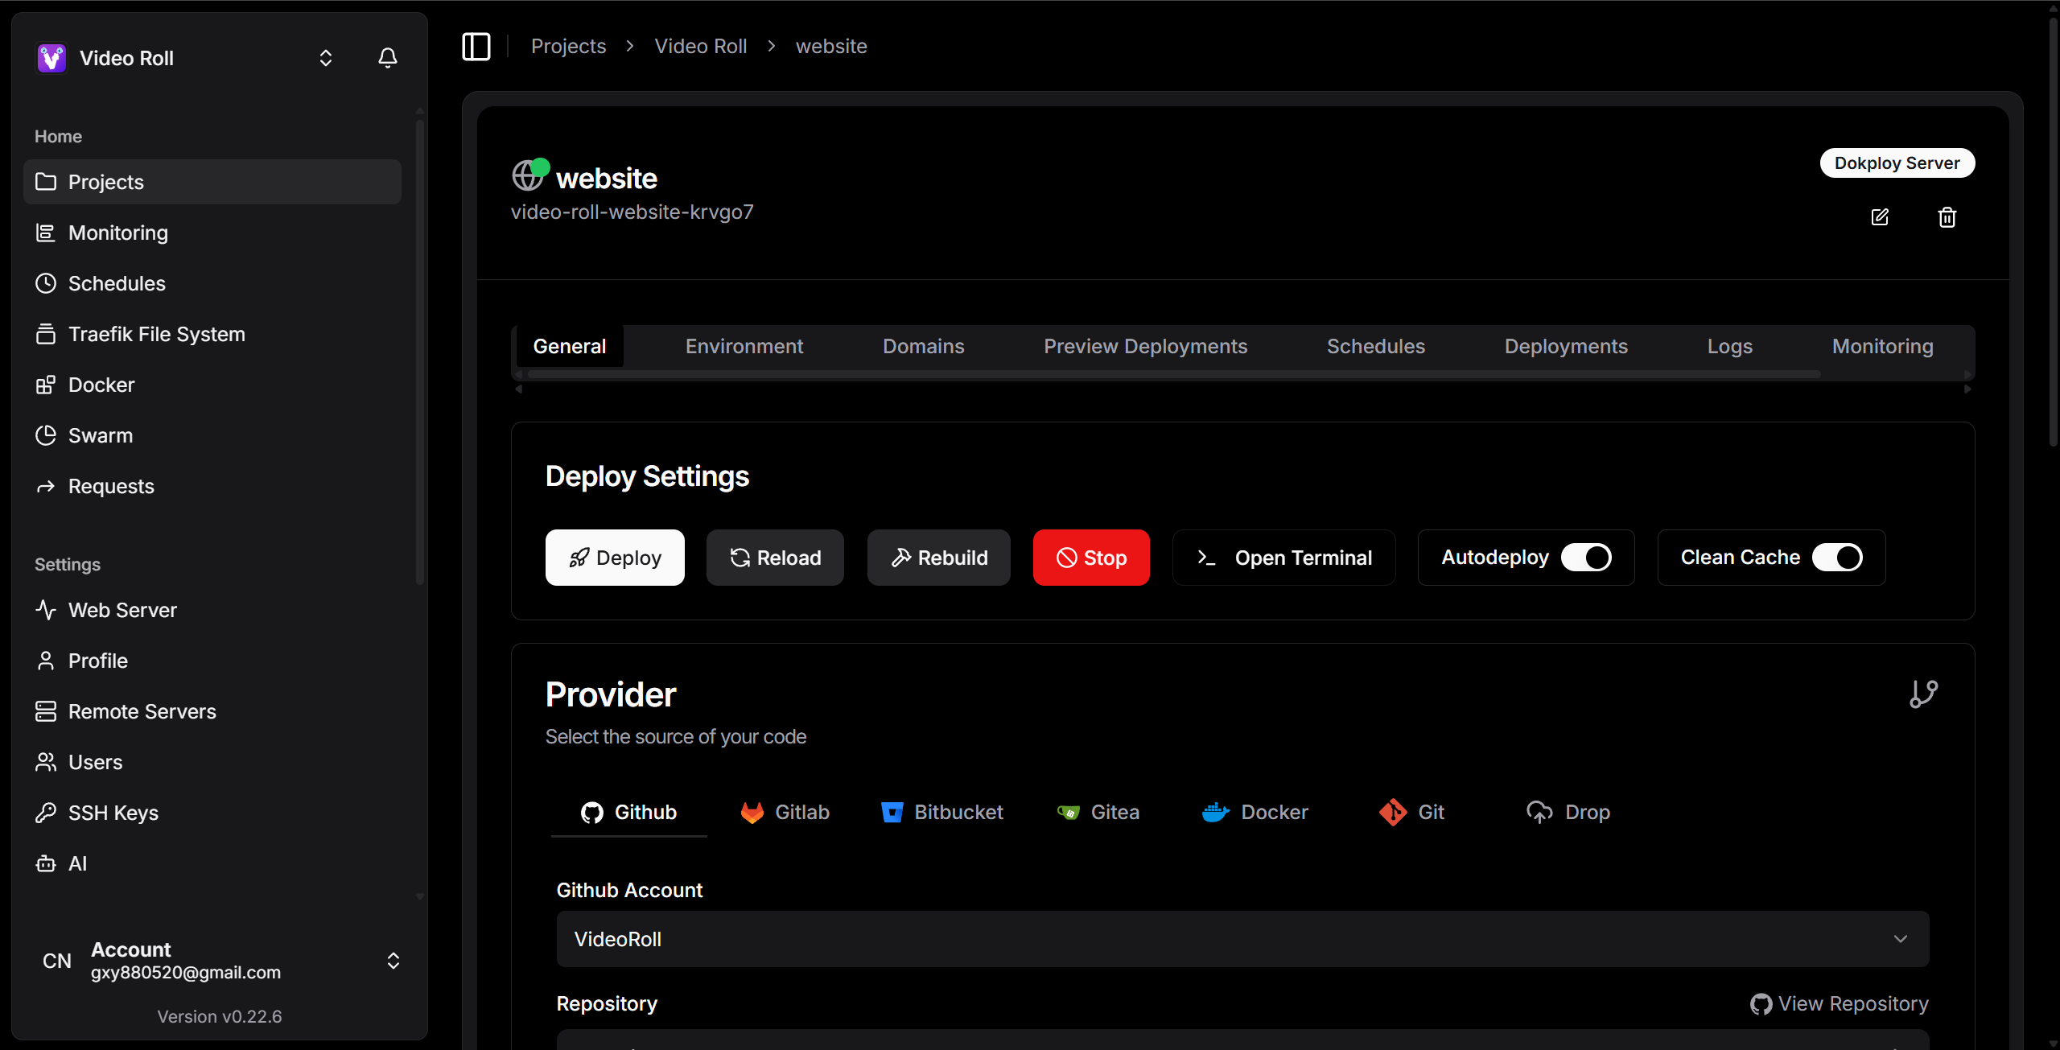Select Github provider tab
This screenshot has width=2060, height=1050.
[628, 812]
